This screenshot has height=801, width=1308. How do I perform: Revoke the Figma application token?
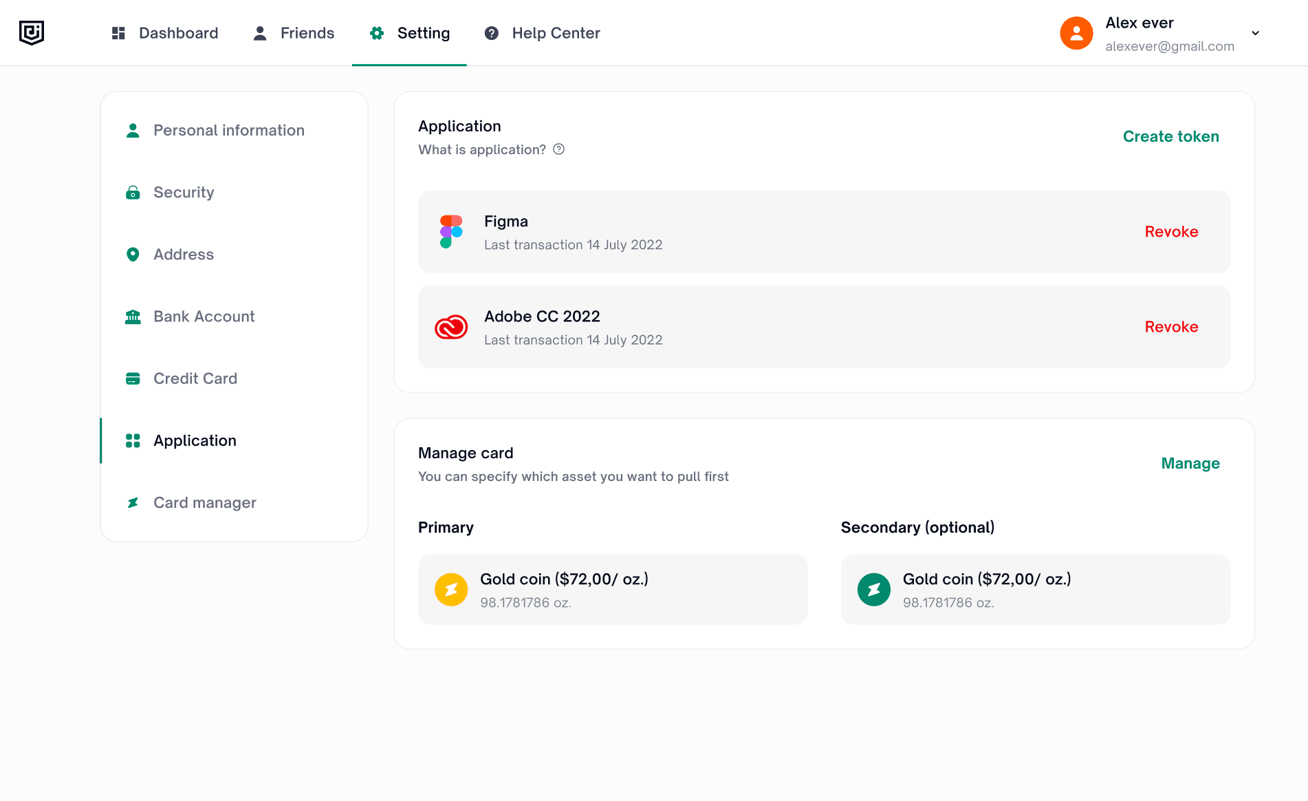point(1171,232)
